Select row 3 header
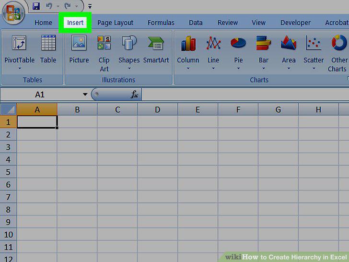This screenshot has height=262, width=349. point(8,147)
